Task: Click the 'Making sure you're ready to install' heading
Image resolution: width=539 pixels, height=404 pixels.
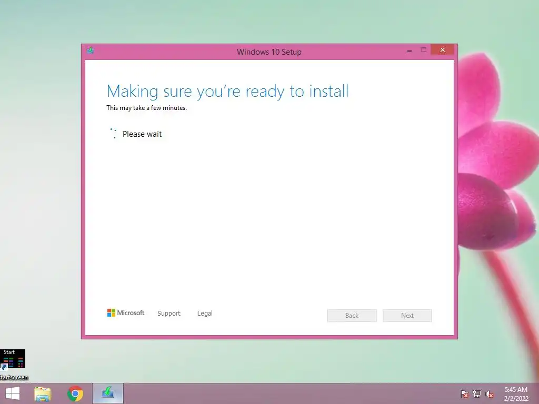Action: pos(227,92)
